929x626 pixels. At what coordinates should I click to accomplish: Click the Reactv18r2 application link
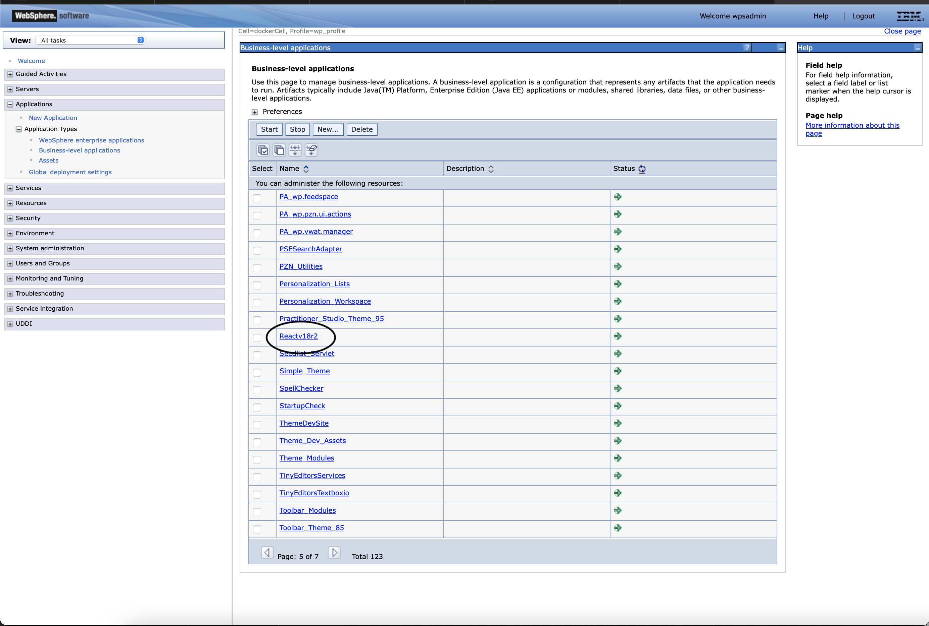pyautogui.click(x=299, y=336)
